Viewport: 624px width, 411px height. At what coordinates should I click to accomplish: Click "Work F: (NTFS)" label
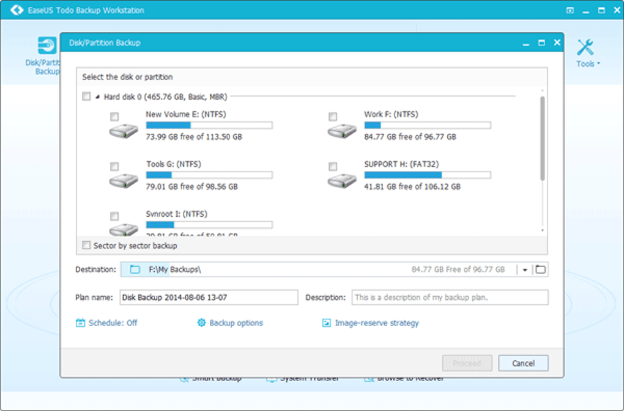tap(391, 114)
